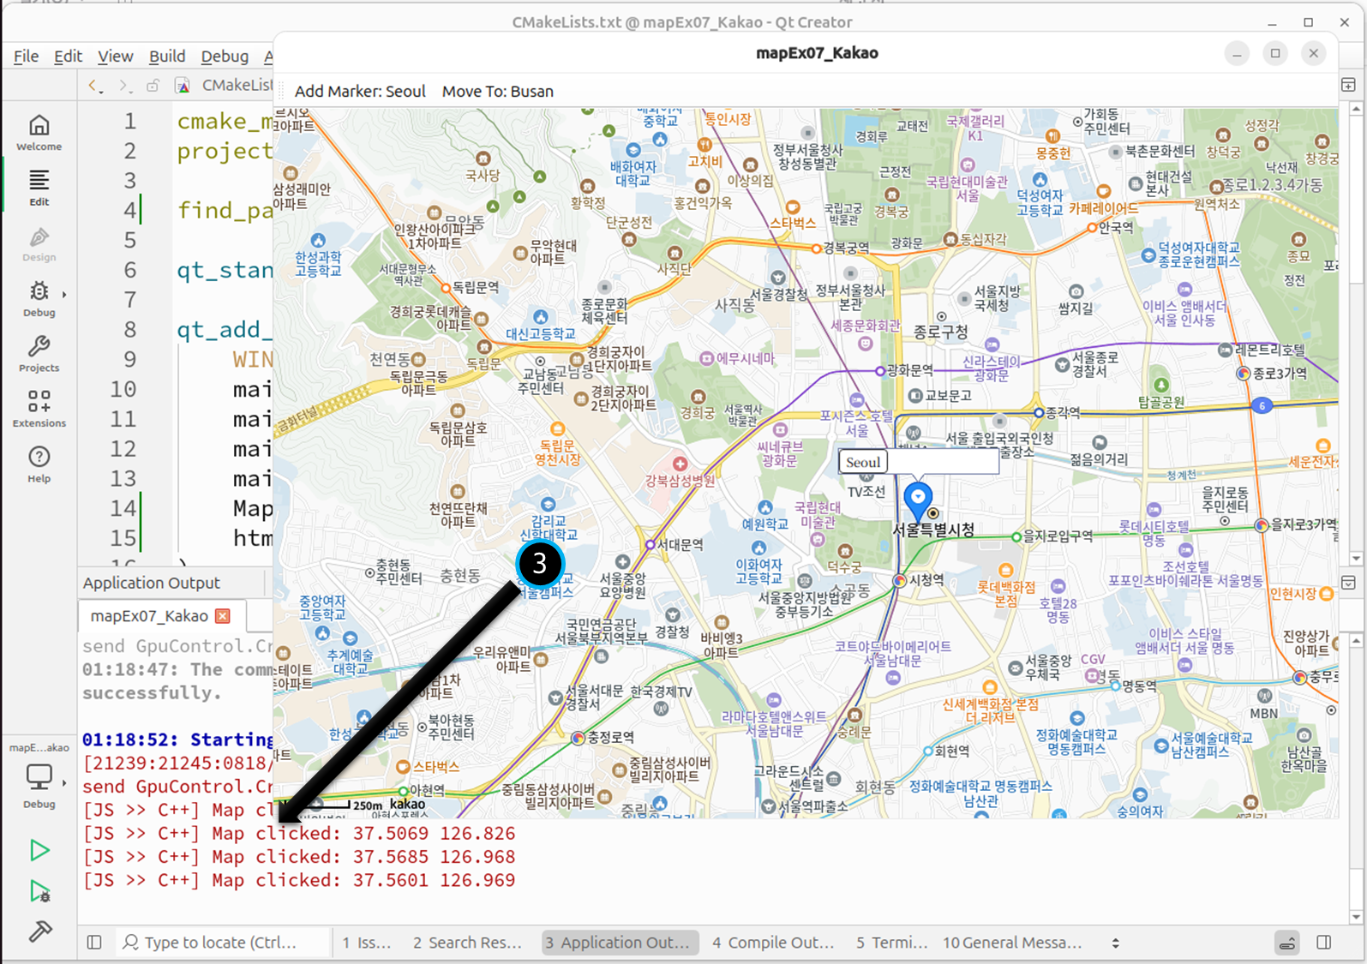This screenshot has height=964, width=1367.
Task: Close the mapEx07_Kakao output tab
Action: click(223, 616)
